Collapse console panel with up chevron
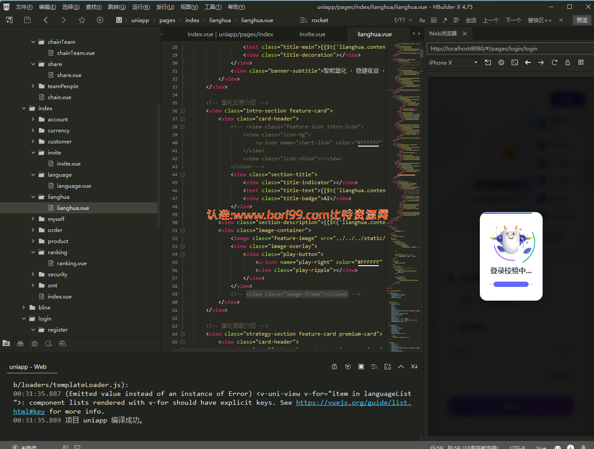This screenshot has width=594, height=449. (401, 367)
